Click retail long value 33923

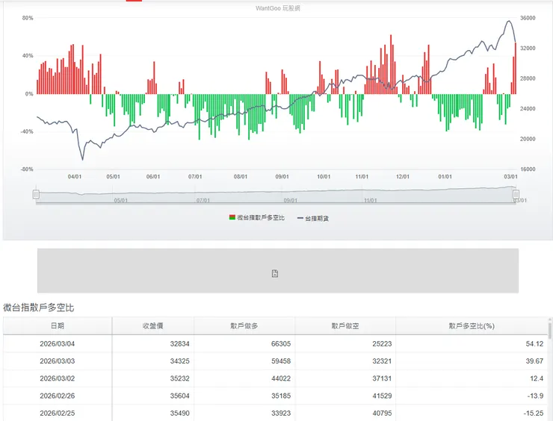[x=281, y=414]
